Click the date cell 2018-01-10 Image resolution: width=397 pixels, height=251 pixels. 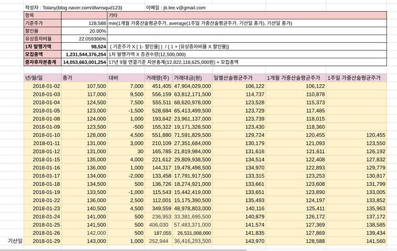click(43, 135)
